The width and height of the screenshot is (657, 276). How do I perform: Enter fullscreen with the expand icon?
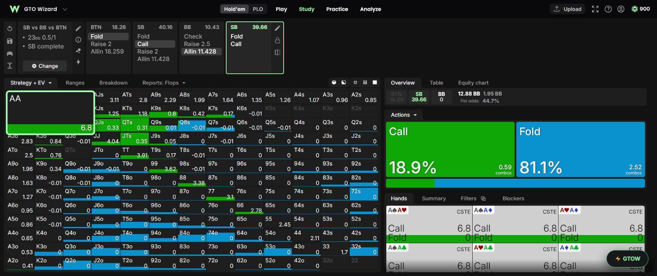point(595,9)
